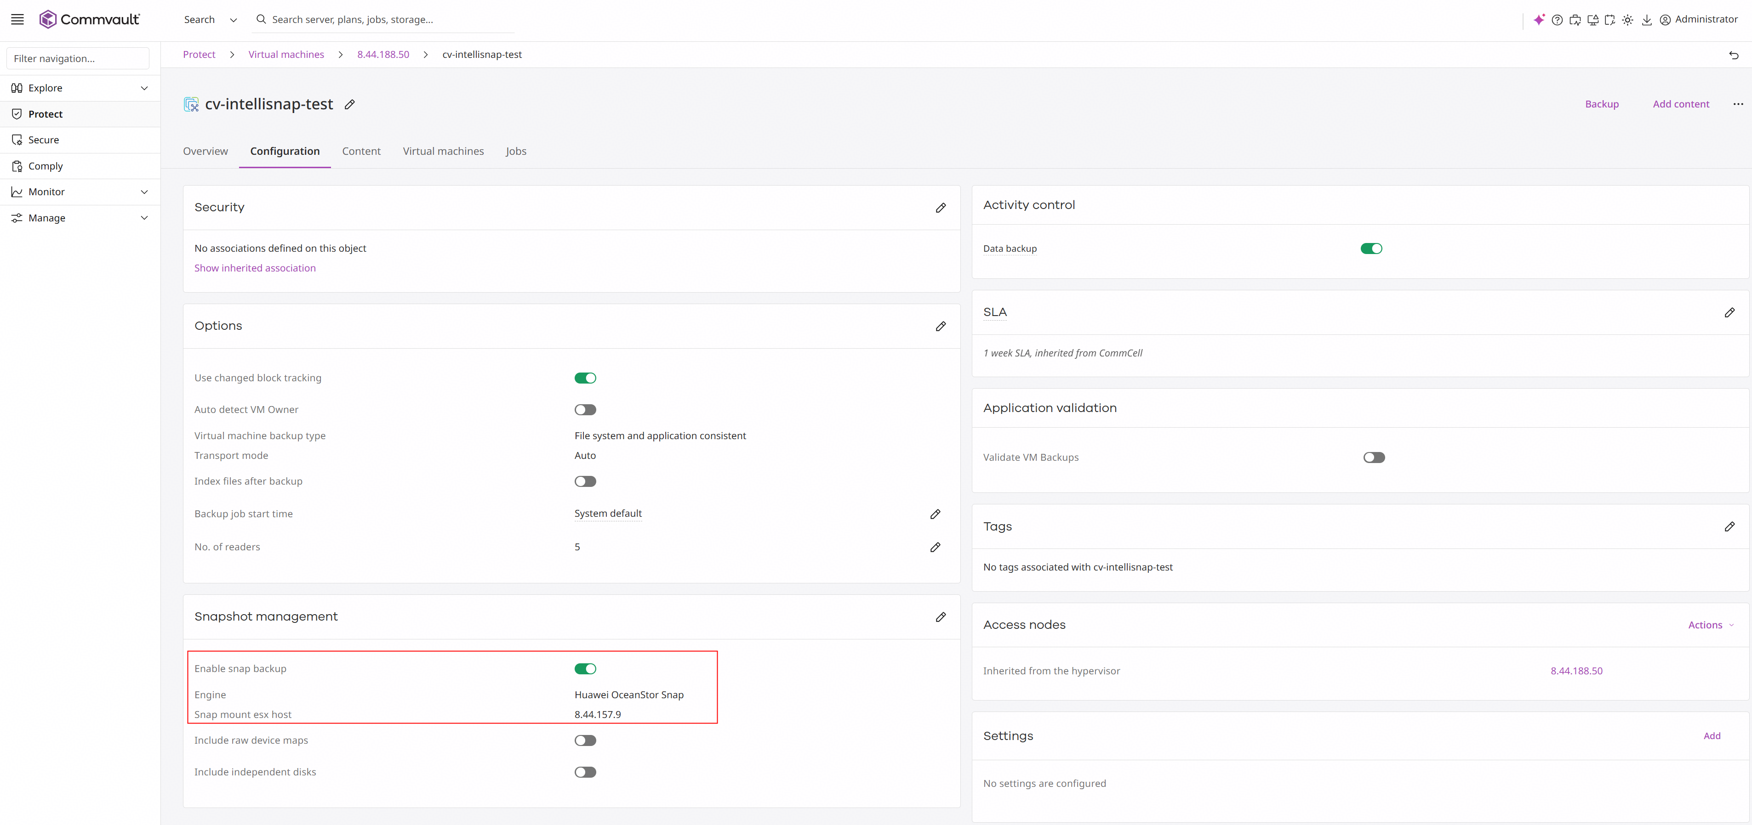Toggle Index files after backup
The image size is (1752, 825).
click(x=585, y=481)
